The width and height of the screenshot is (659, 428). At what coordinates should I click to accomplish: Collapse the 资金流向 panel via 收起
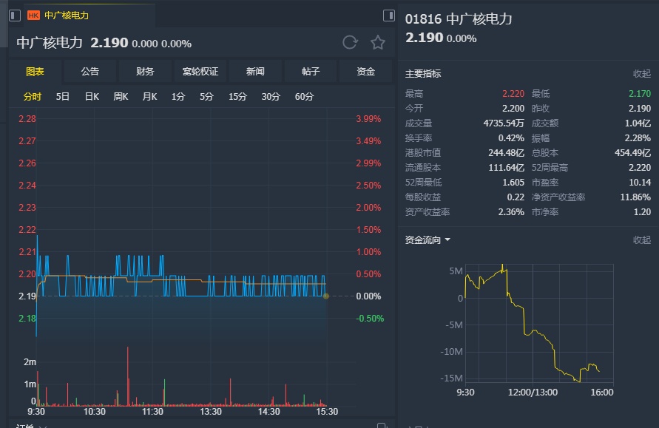coord(641,240)
